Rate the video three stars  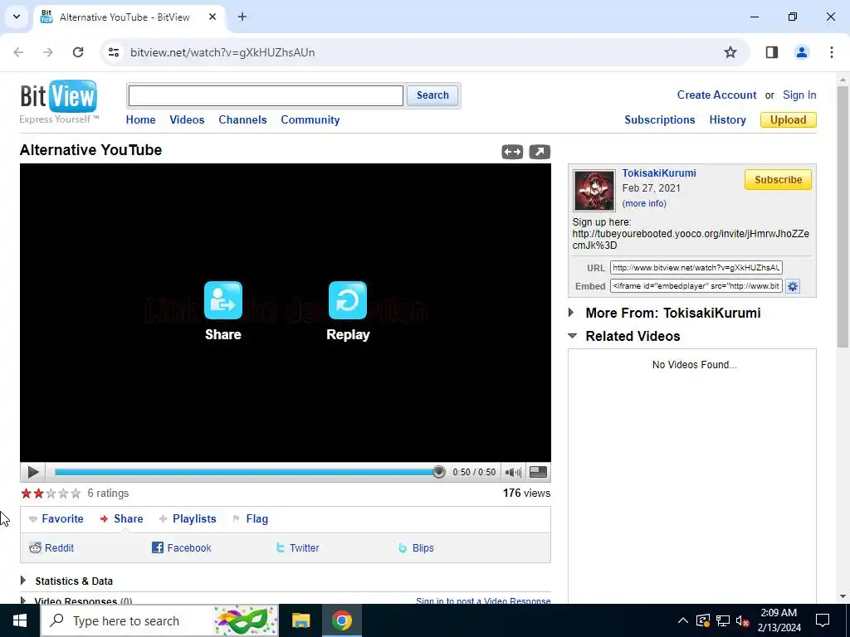pyautogui.click(x=51, y=493)
